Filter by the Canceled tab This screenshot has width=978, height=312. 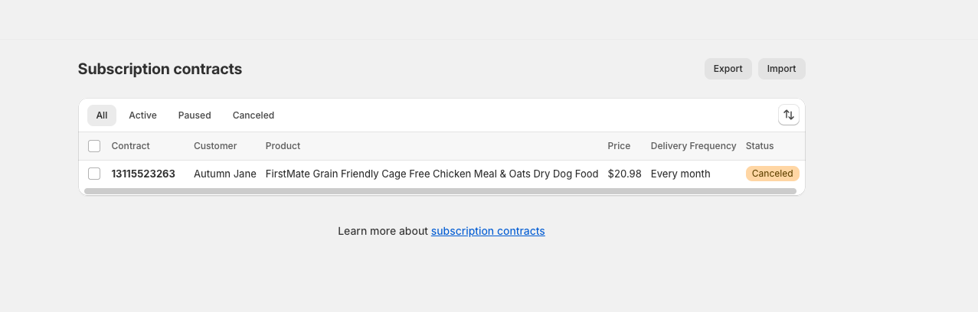point(253,115)
